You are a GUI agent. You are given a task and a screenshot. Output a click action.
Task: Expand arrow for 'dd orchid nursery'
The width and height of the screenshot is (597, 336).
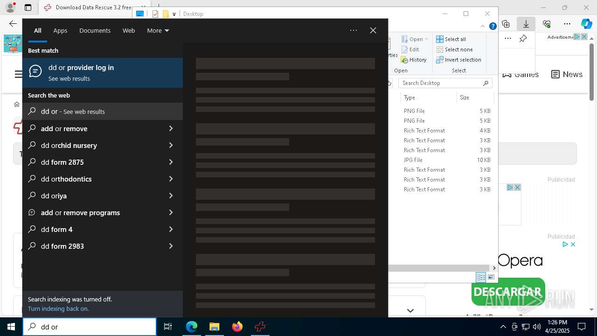[x=171, y=145]
